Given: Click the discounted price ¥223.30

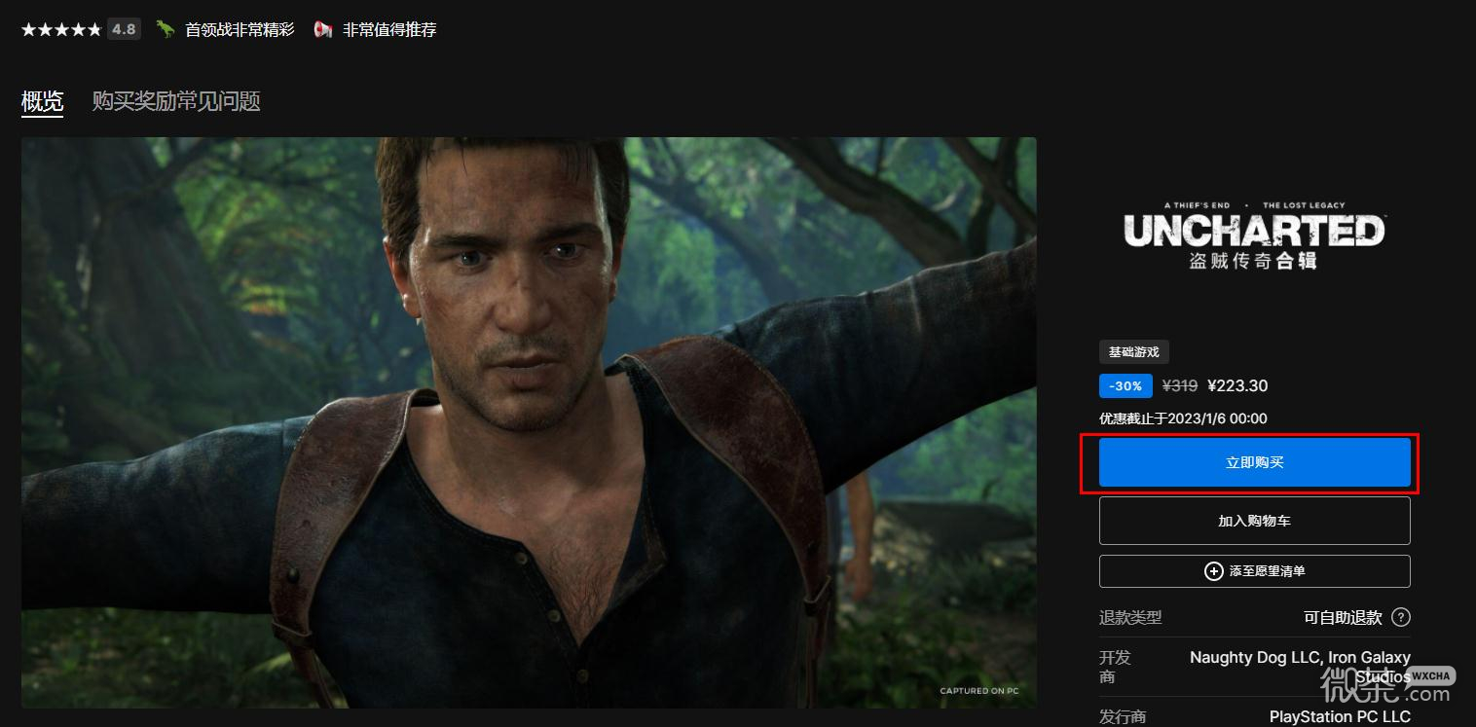Looking at the screenshot, I should [x=1237, y=385].
